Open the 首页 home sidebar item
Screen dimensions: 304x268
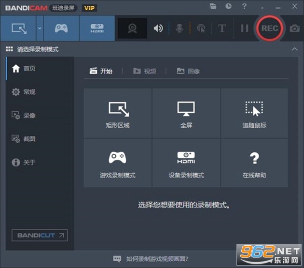click(40, 68)
